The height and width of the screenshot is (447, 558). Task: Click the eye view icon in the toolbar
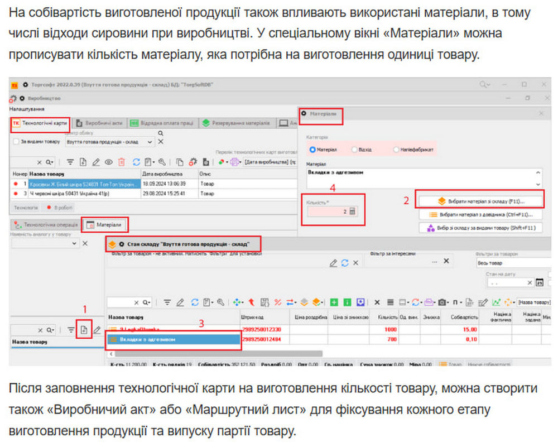click(108, 162)
